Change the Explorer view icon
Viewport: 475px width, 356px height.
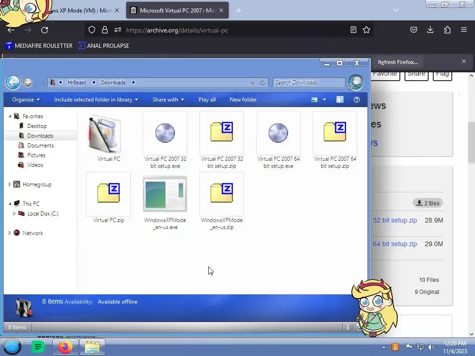(315, 100)
